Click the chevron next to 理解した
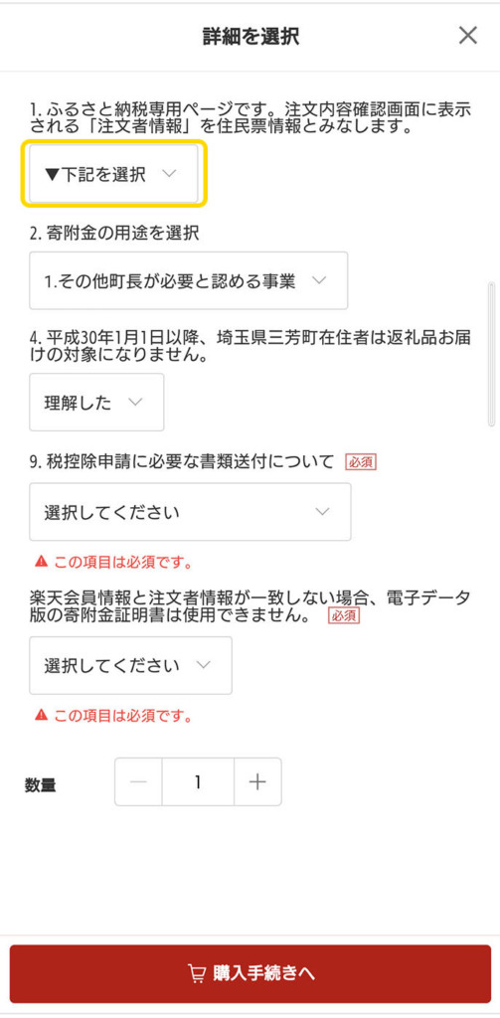 (135, 402)
